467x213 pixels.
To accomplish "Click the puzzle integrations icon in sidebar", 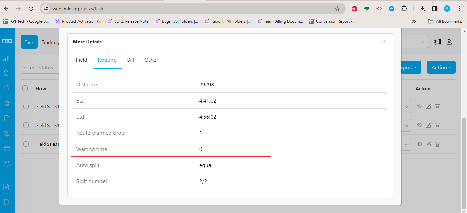I will tap(7, 103).
